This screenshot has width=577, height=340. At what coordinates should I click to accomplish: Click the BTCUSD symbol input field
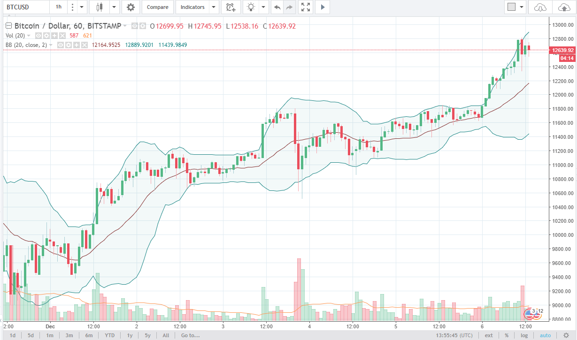tap(25, 7)
